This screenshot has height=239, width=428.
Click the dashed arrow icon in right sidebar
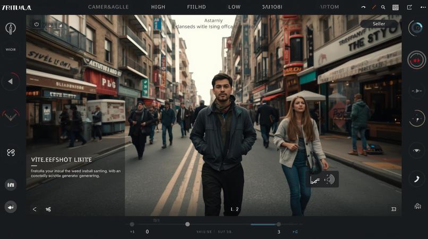(416, 91)
